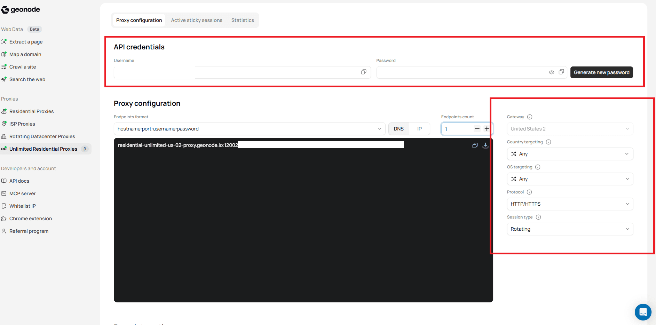Open the Crawl a site tool
Viewport: 656px width, 325px height.
pos(23,67)
